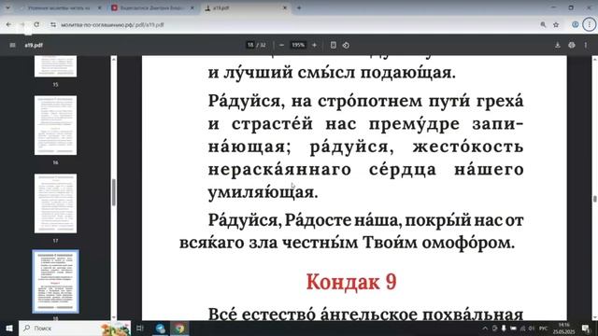Open Task View on taskbar
Viewport: 598px width, 336px height.
coord(140,328)
